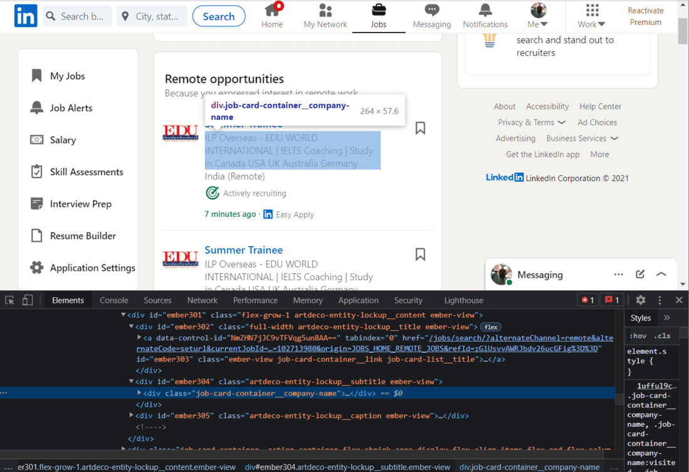Viewport: 689px width, 472px height.
Task: Open My Network icon
Action: (325, 16)
